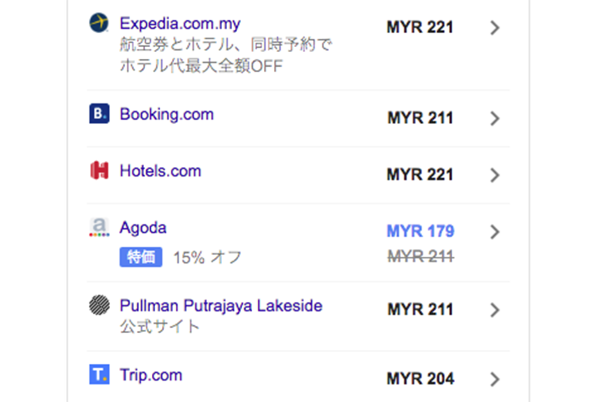Expand the chevron arrow on the Booking.com row

495,118
